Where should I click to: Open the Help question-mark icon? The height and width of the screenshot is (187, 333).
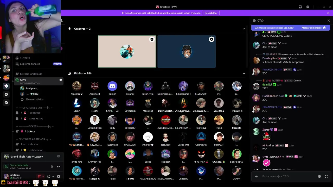pyautogui.click(x=308, y=7)
